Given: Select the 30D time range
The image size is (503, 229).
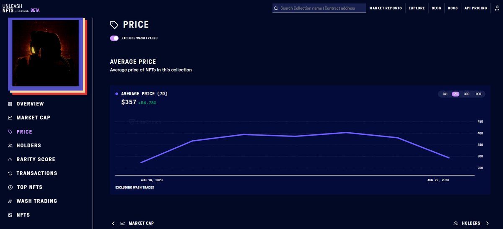Looking at the screenshot, I should pyautogui.click(x=467, y=94).
